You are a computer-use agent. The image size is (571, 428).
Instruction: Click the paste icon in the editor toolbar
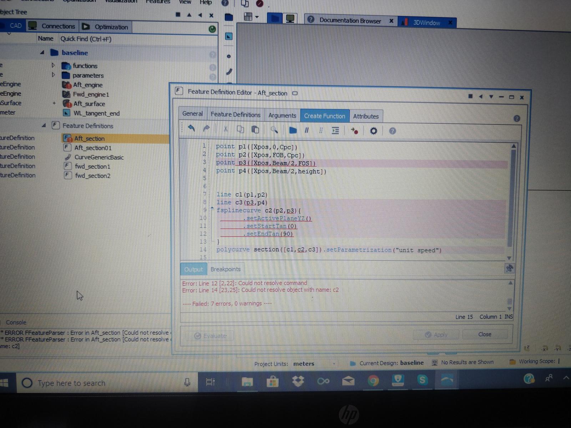coord(255,130)
